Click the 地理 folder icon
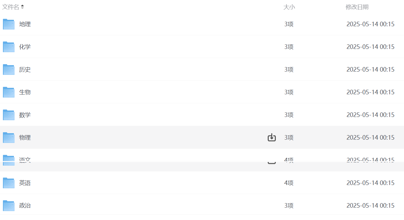 pos(9,24)
